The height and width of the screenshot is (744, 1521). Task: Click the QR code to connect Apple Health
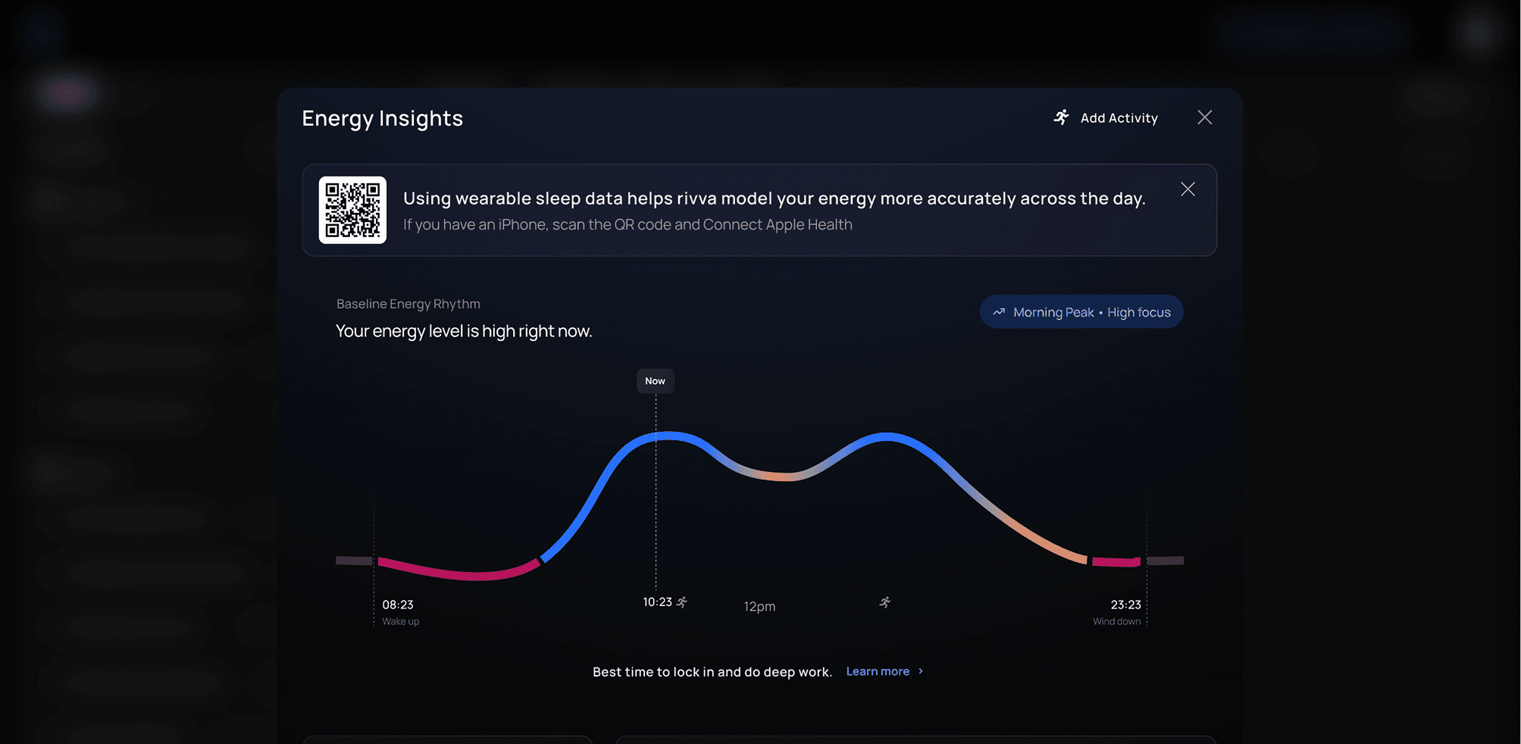click(x=352, y=211)
